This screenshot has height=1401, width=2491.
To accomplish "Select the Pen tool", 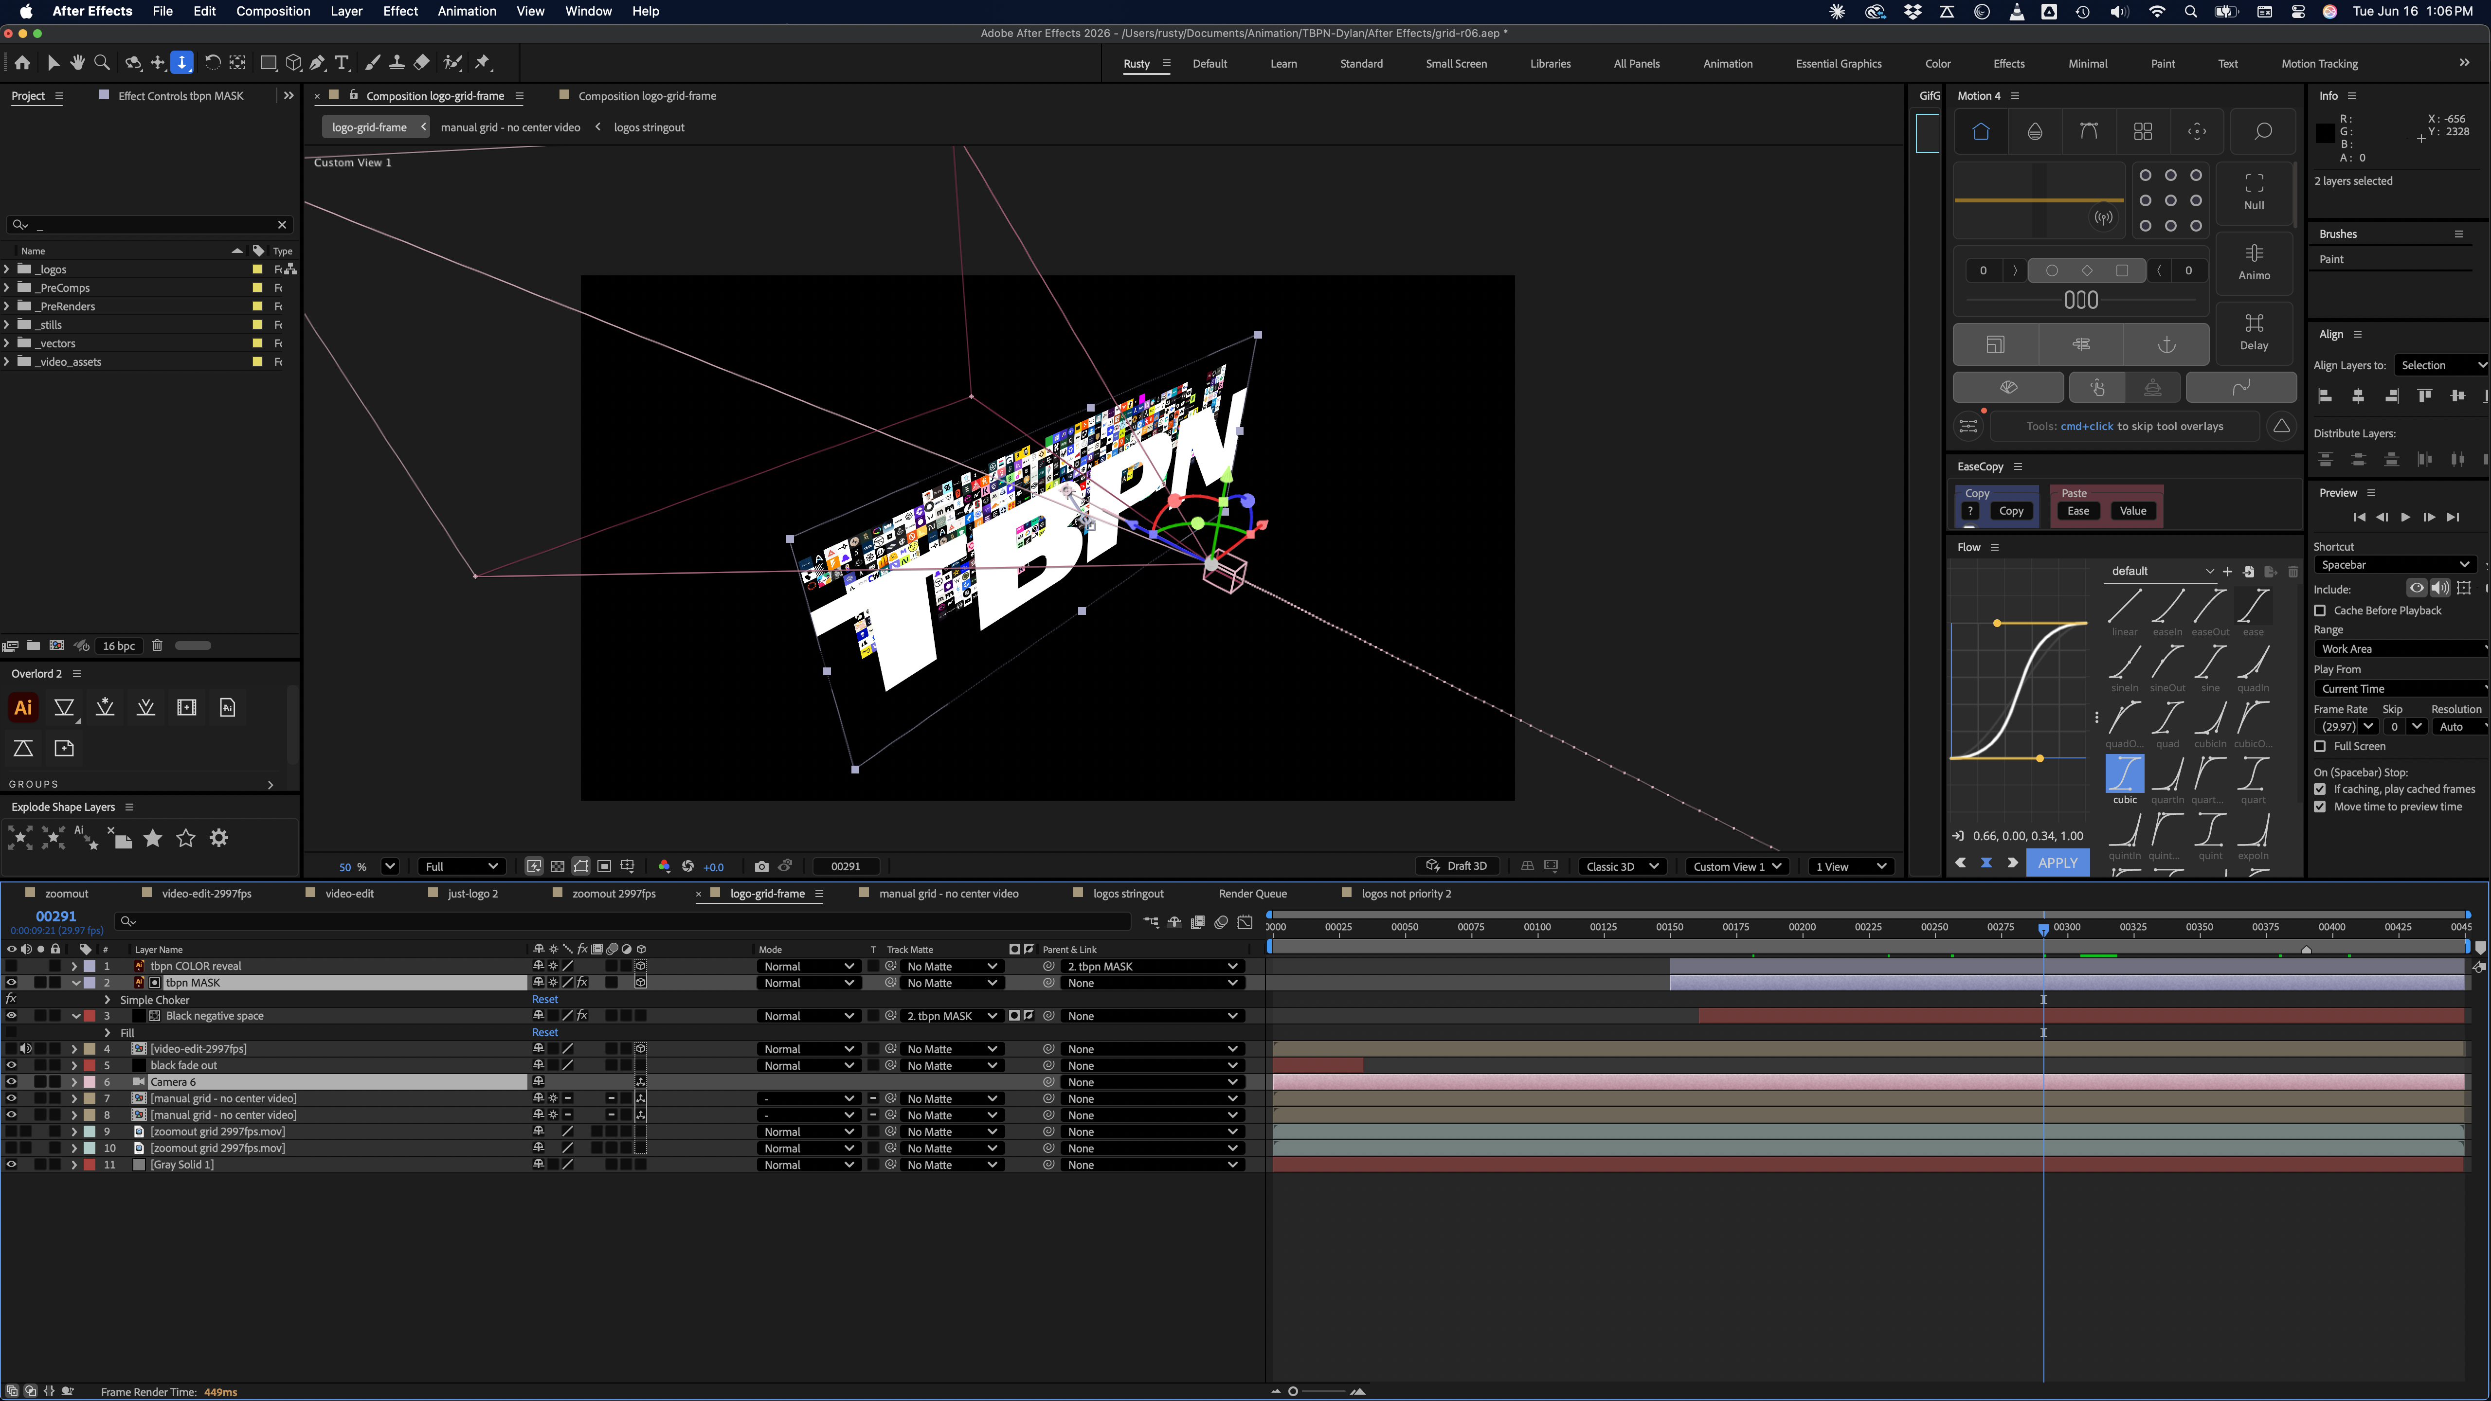I will point(317,63).
